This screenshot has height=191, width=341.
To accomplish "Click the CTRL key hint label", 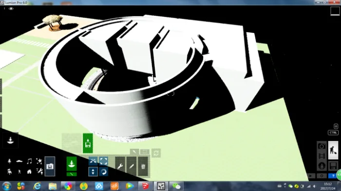I will pyautogui.click(x=333, y=133).
